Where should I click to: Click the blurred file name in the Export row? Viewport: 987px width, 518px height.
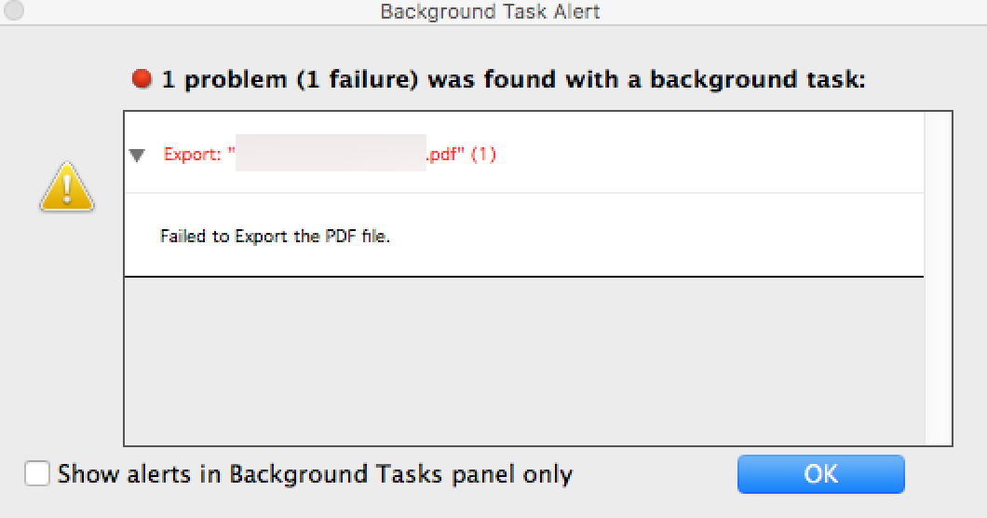coord(331,153)
